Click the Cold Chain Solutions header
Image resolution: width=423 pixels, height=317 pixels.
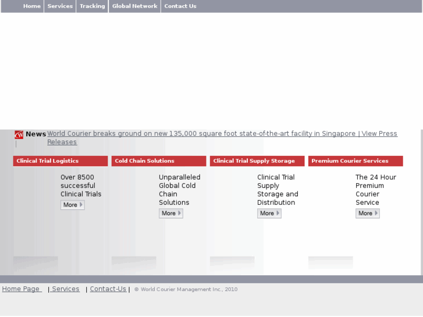[159, 161]
